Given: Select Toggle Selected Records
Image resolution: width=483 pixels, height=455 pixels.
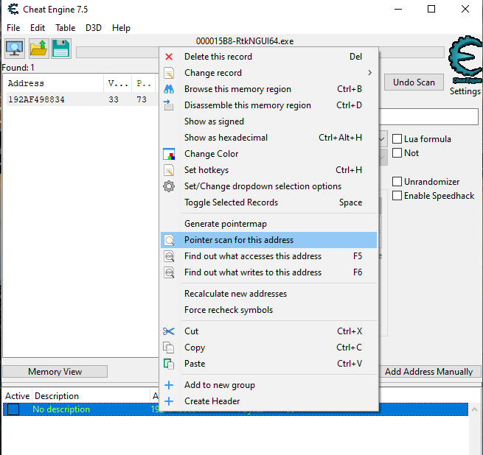Looking at the screenshot, I should [x=268, y=202].
